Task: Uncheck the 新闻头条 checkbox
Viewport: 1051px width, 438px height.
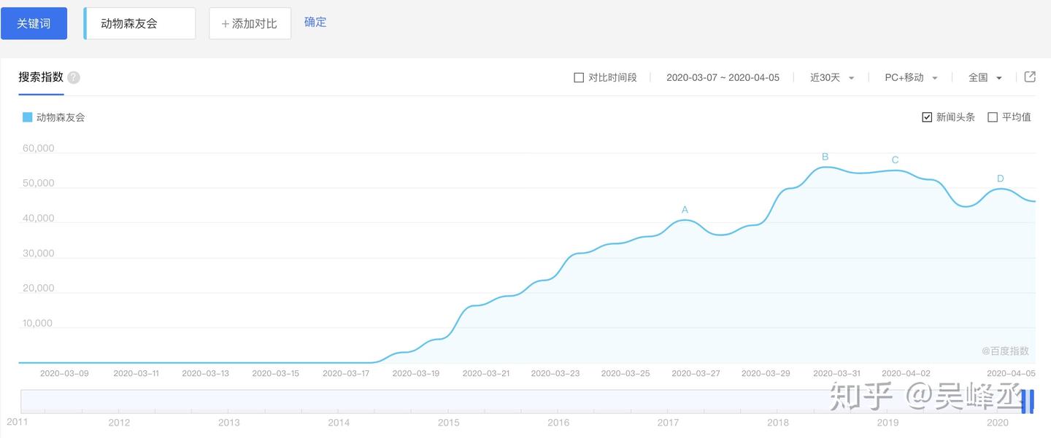Action: tap(927, 117)
